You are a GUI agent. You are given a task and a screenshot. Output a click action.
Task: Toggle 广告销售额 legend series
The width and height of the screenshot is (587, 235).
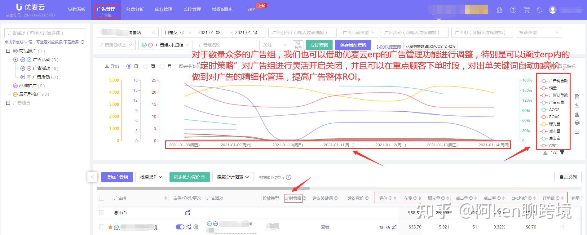pyautogui.click(x=554, y=81)
